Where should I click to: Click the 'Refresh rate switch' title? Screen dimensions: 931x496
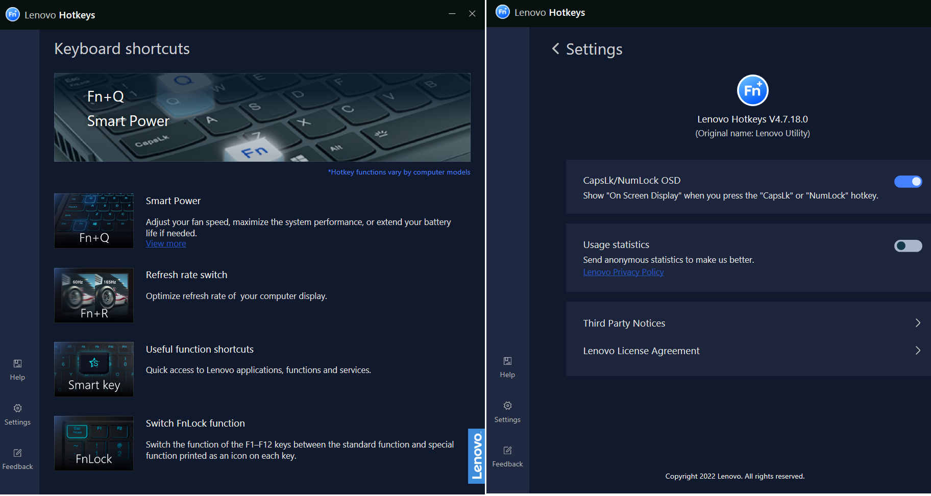pyautogui.click(x=187, y=275)
